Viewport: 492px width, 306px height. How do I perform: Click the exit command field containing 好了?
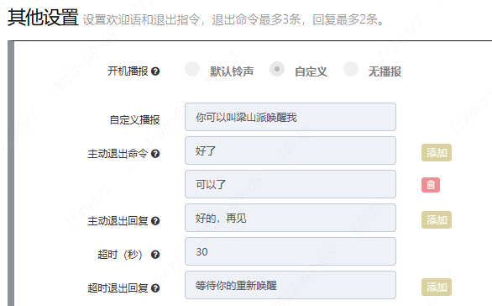[x=290, y=150]
